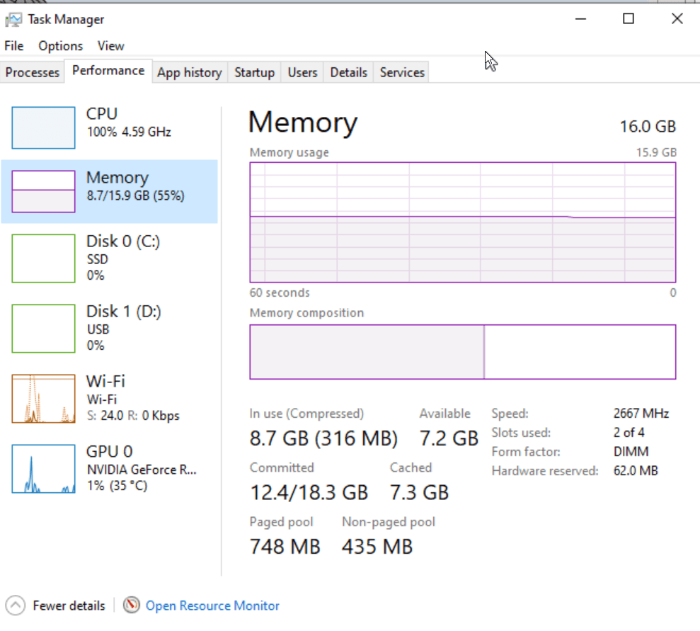700x631 pixels.
Task: Click the available segment of Memory composition bar
Action: point(580,352)
